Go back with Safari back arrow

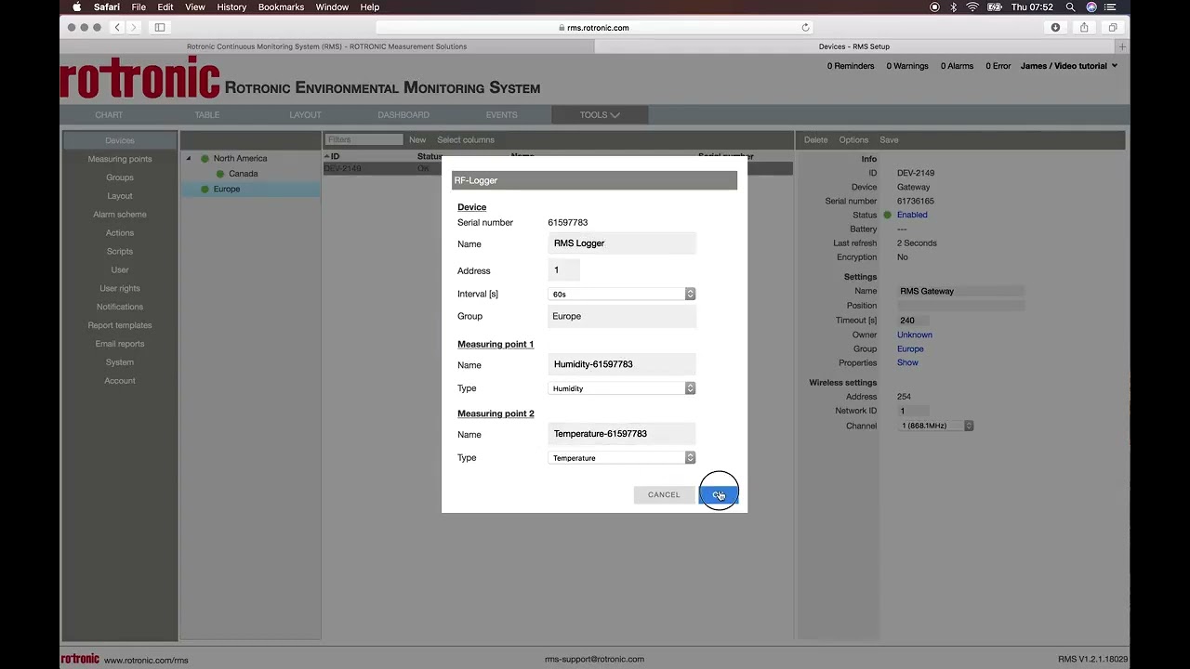coord(117,27)
